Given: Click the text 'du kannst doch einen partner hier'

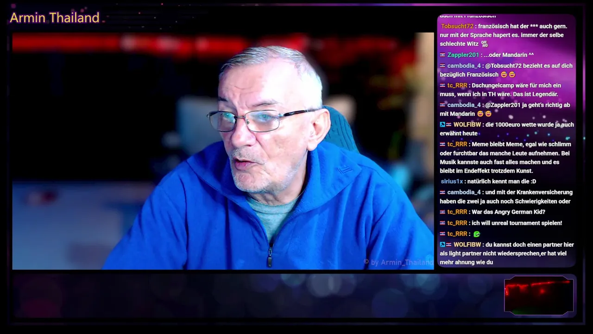Looking at the screenshot, I should [x=530, y=245].
